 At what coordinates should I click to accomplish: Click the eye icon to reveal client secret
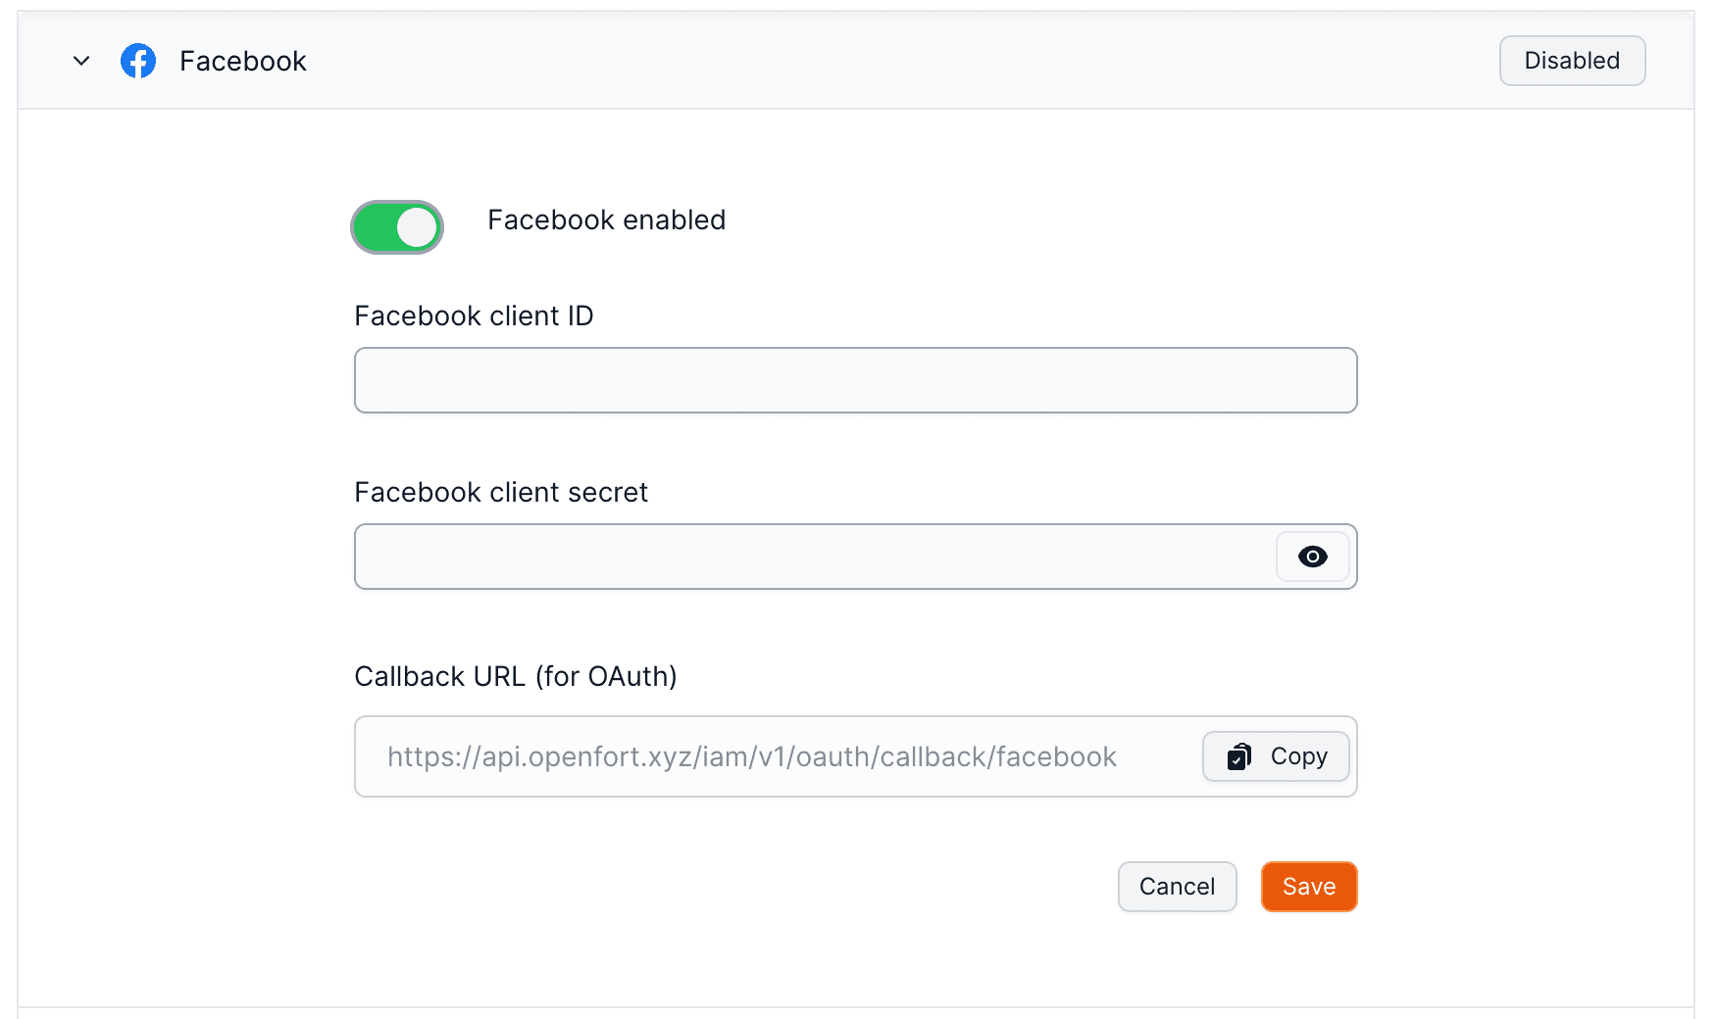tap(1312, 557)
